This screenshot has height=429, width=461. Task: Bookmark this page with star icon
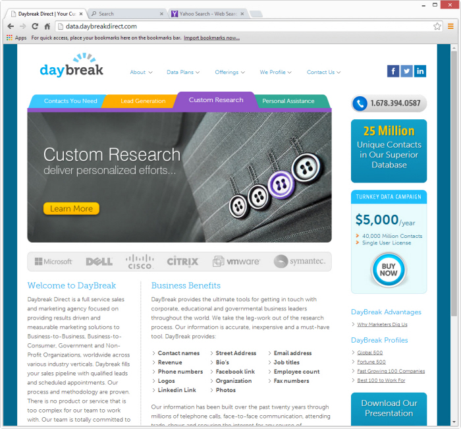click(437, 26)
